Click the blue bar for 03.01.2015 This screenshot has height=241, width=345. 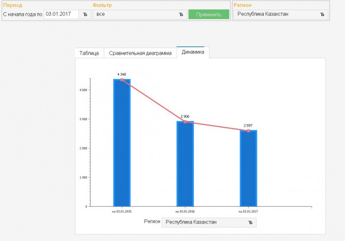122,147
